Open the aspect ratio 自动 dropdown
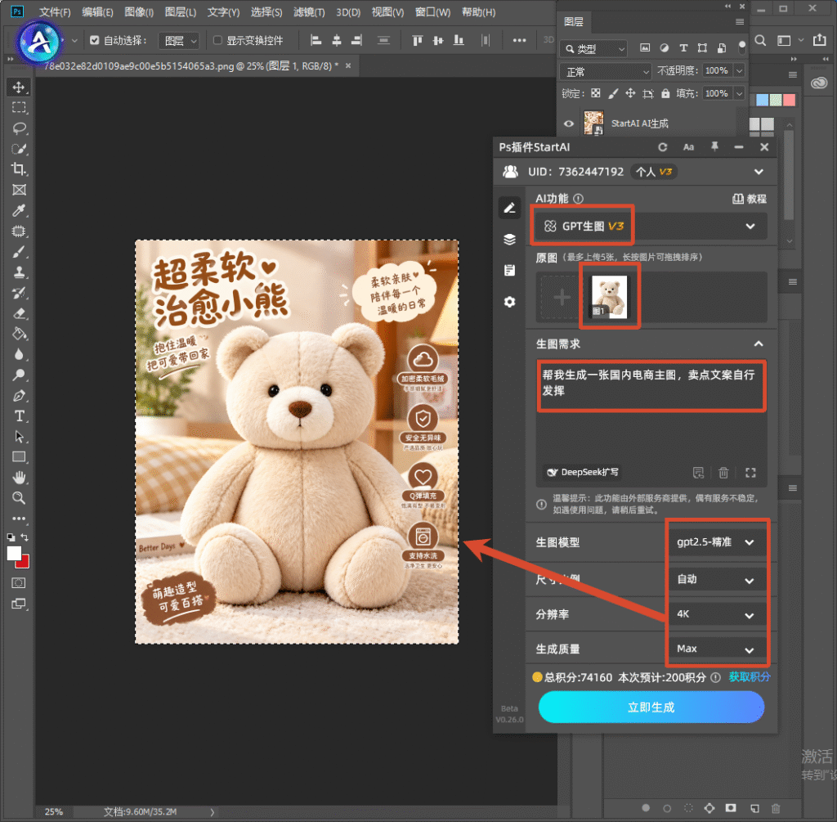837x822 pixels. coord(716,580)
